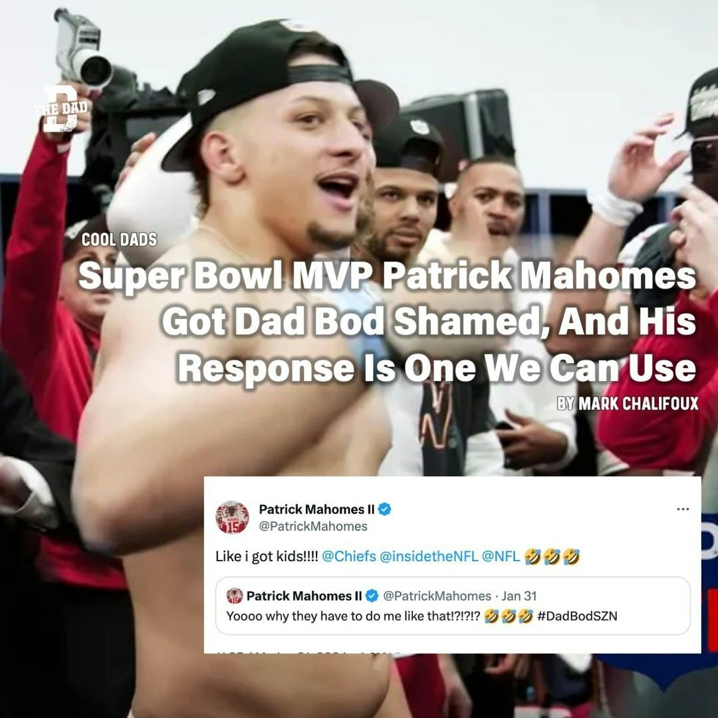Click the laughing emojis after @NFL
Screen dimensions: 718x718
coord(552,557)
